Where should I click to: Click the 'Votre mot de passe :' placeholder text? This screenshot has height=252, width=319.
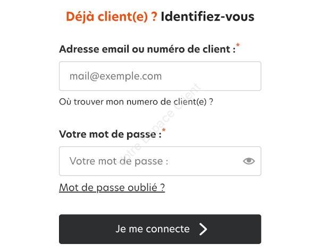[119, 161]
